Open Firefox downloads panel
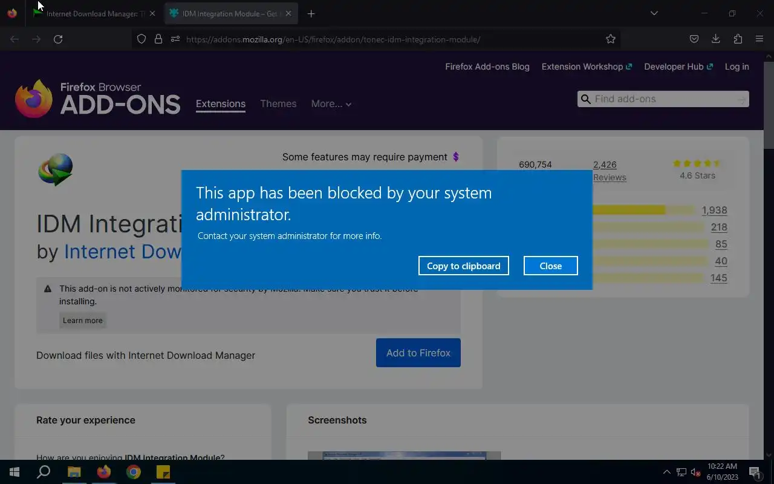The height and width of the screenshot is (484, 774). (x=716, y=39)
